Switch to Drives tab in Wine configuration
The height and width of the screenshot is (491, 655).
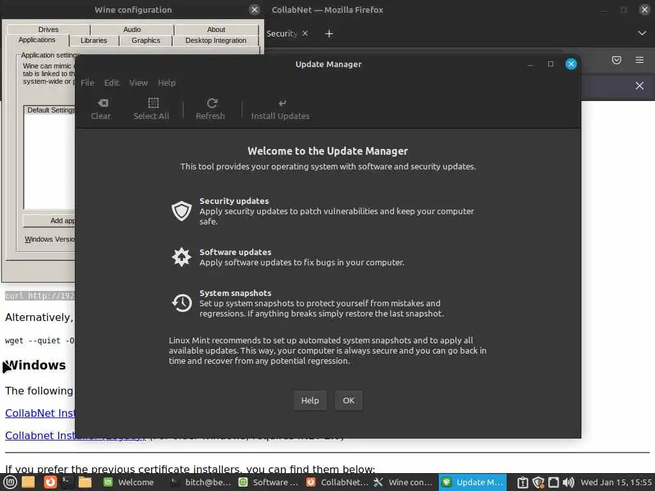(49, 29)
